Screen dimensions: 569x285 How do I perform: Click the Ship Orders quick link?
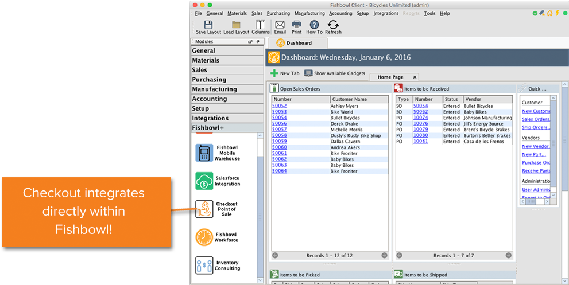tap(536, 127)
